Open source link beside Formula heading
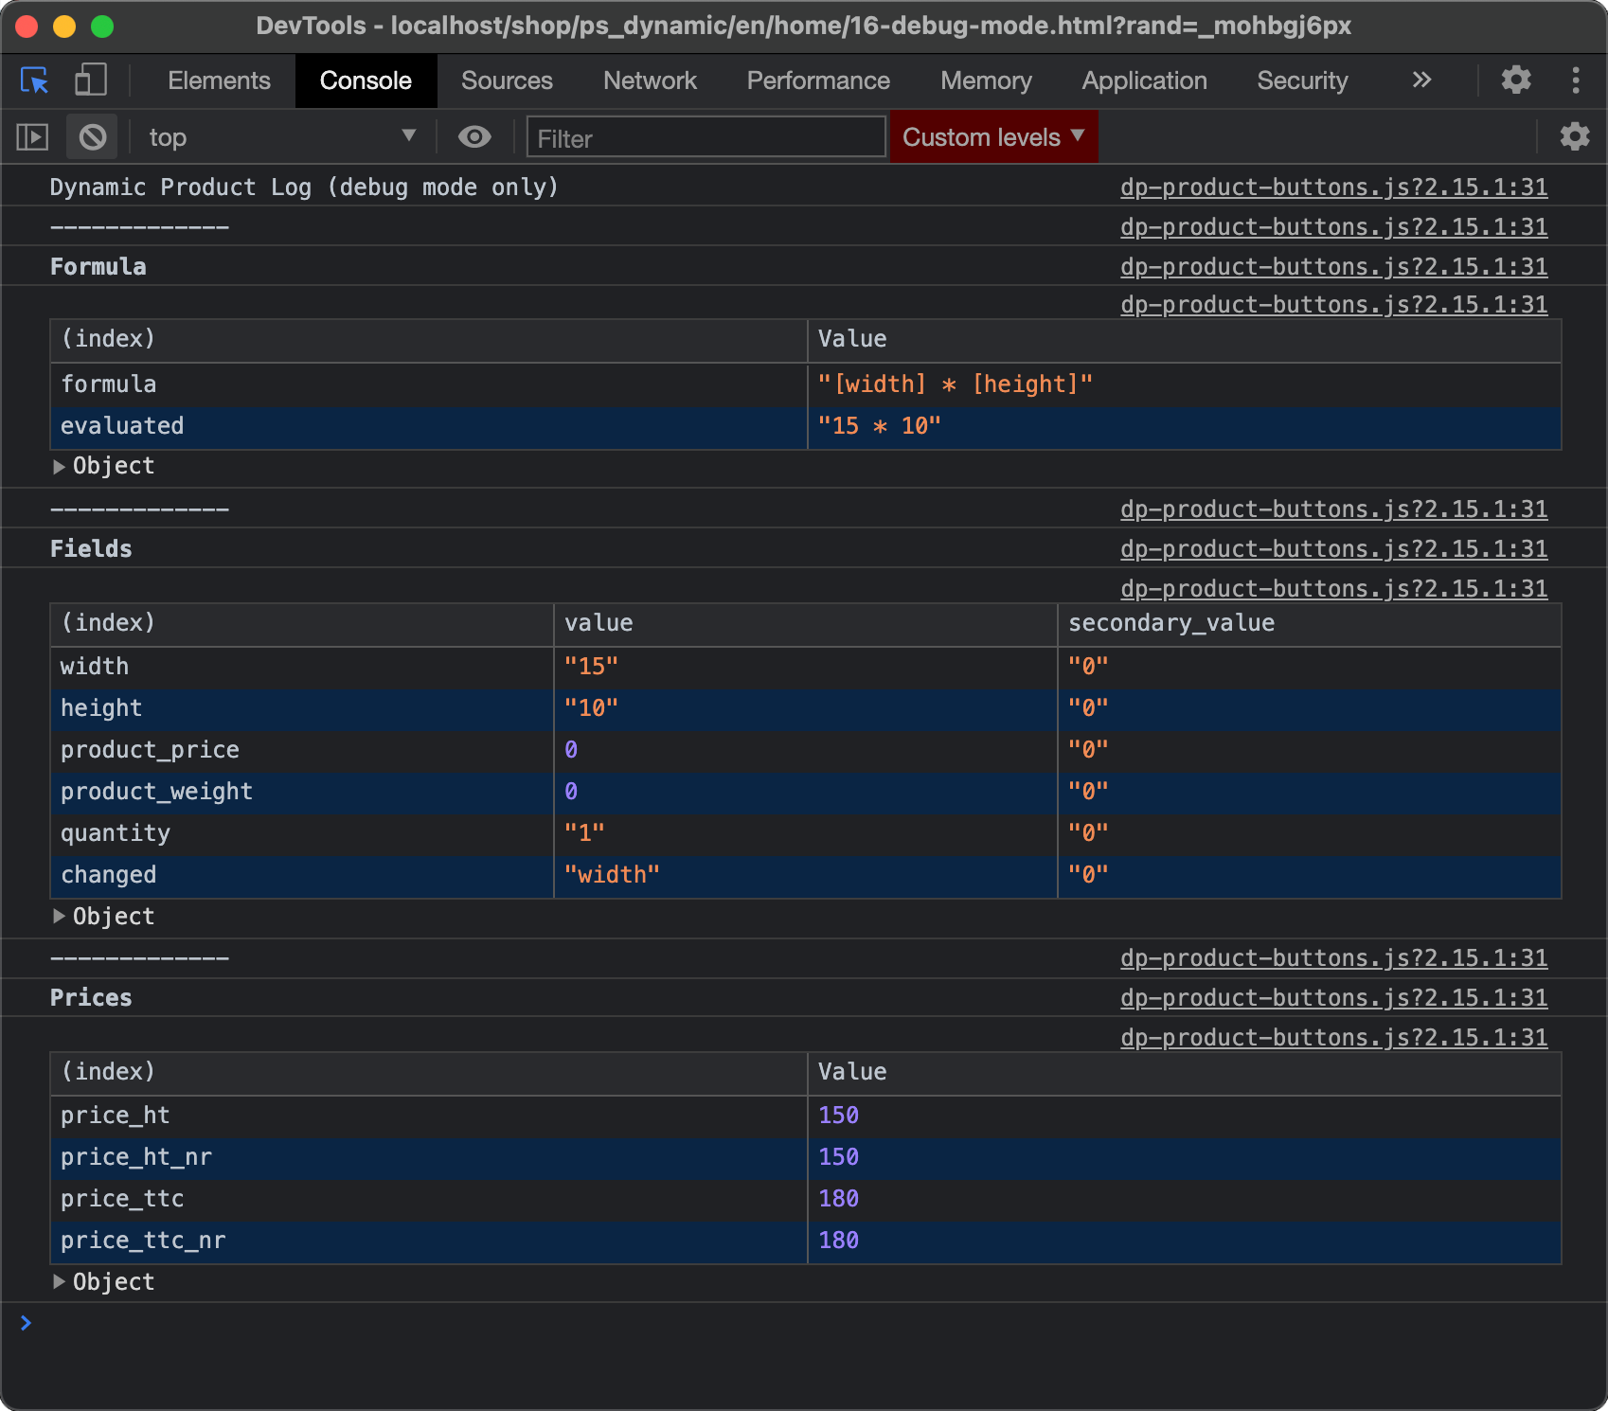The height and width of the screenshot is (1411, 1608). click(x=1333, y=267)
